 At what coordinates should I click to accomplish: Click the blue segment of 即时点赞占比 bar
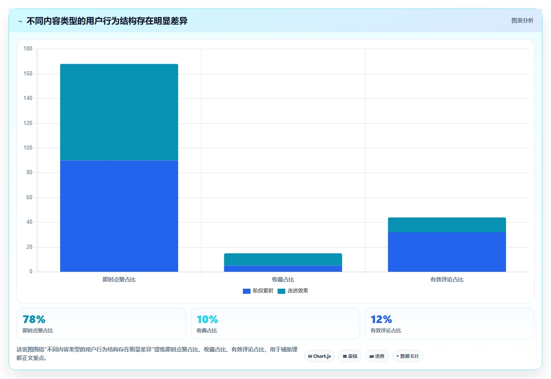point(119,216)
